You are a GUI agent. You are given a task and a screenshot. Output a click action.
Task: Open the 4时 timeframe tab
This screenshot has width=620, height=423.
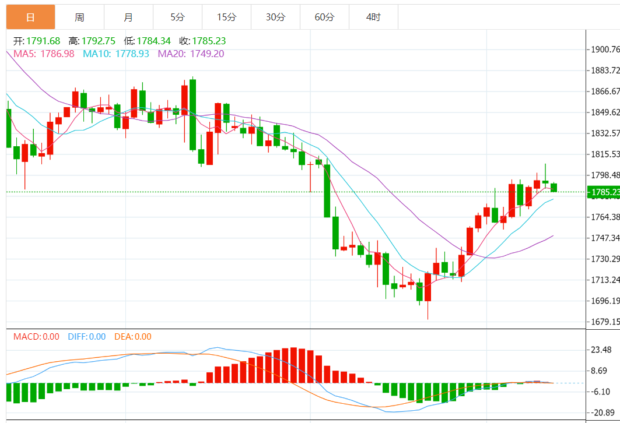(x=374, y=17)
